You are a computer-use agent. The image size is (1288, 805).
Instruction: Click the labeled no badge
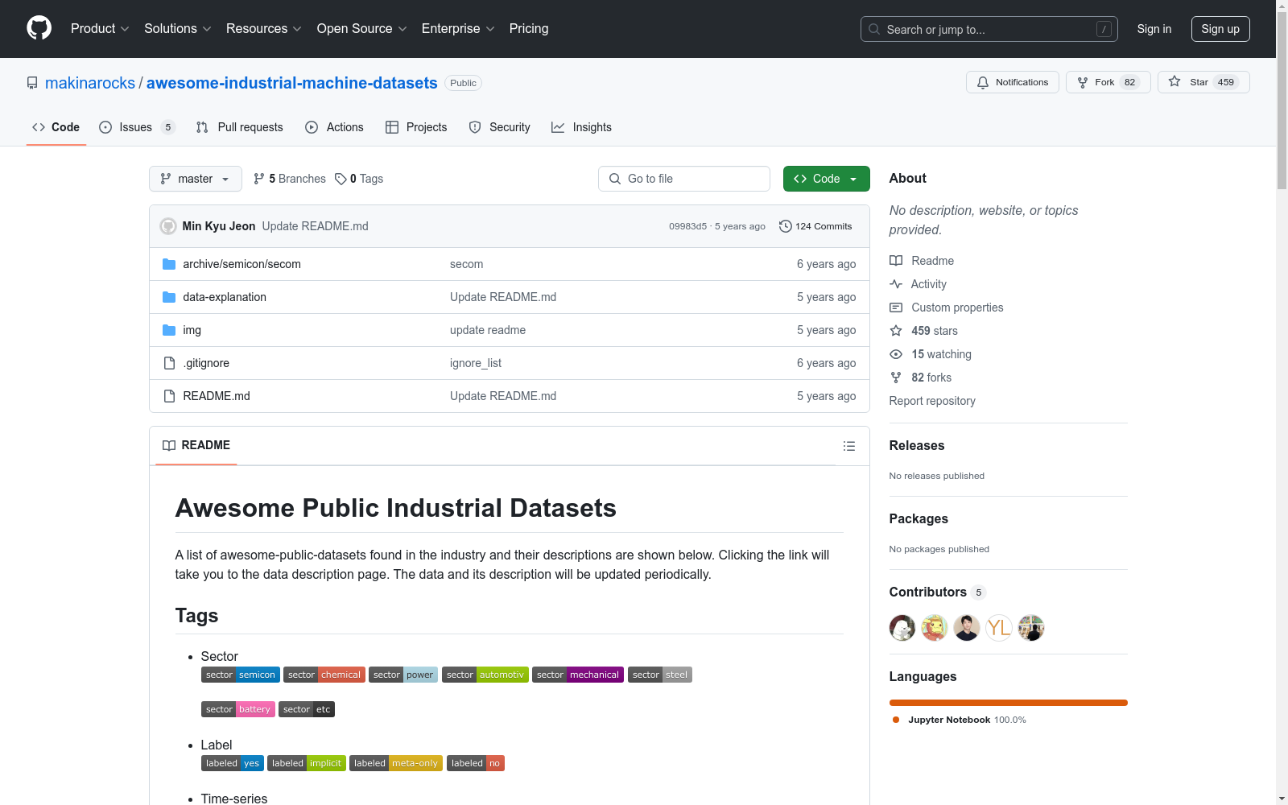coord(476,763)
